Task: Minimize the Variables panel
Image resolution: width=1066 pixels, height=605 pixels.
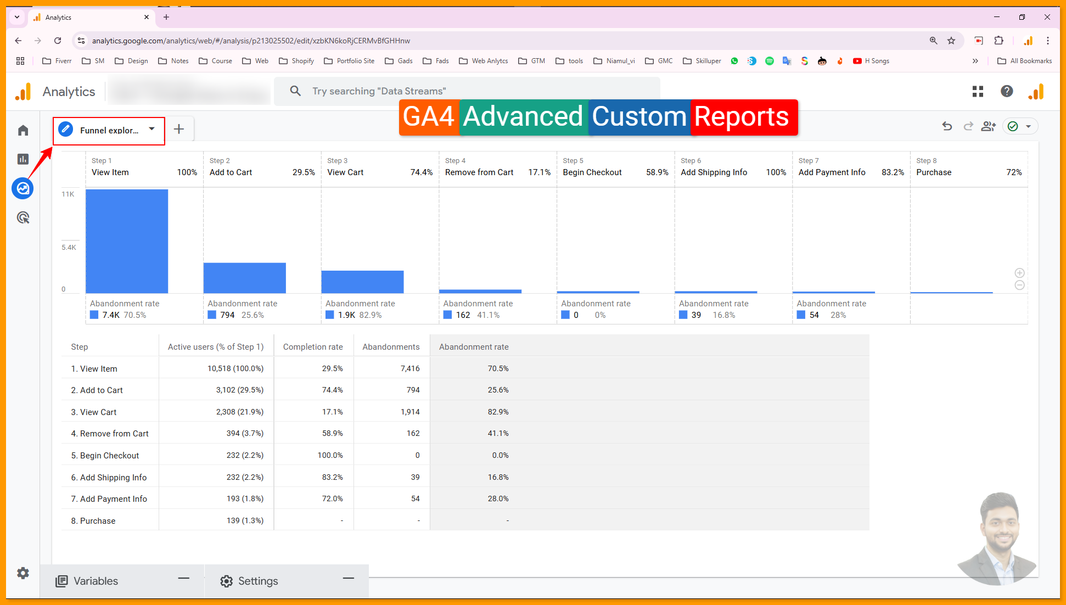Action: tap(183, 578)
